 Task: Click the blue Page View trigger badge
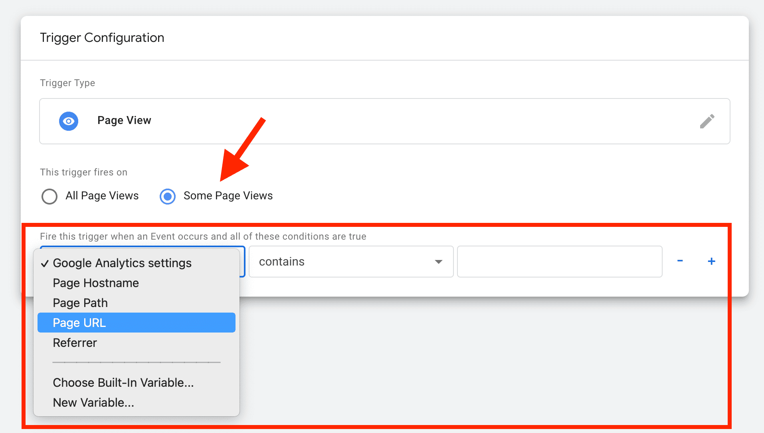(x=69, y=121)
